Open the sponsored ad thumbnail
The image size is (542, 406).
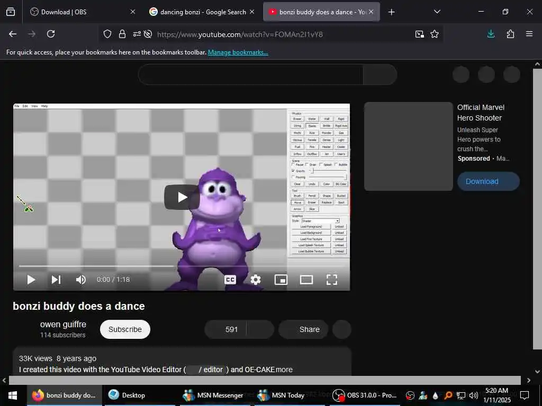pyautogui.click(x=409, y=146)
